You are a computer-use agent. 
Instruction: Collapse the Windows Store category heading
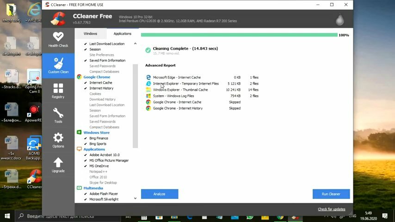97,133
